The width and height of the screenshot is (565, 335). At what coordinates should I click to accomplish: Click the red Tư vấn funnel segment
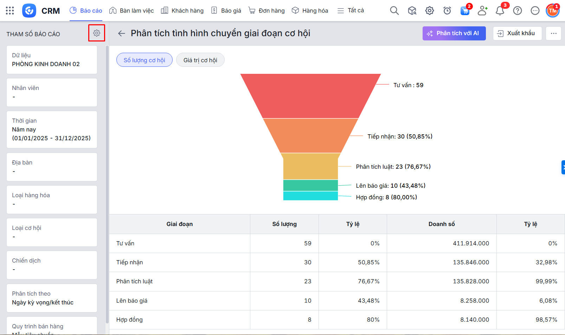click(x=310, y=96)
